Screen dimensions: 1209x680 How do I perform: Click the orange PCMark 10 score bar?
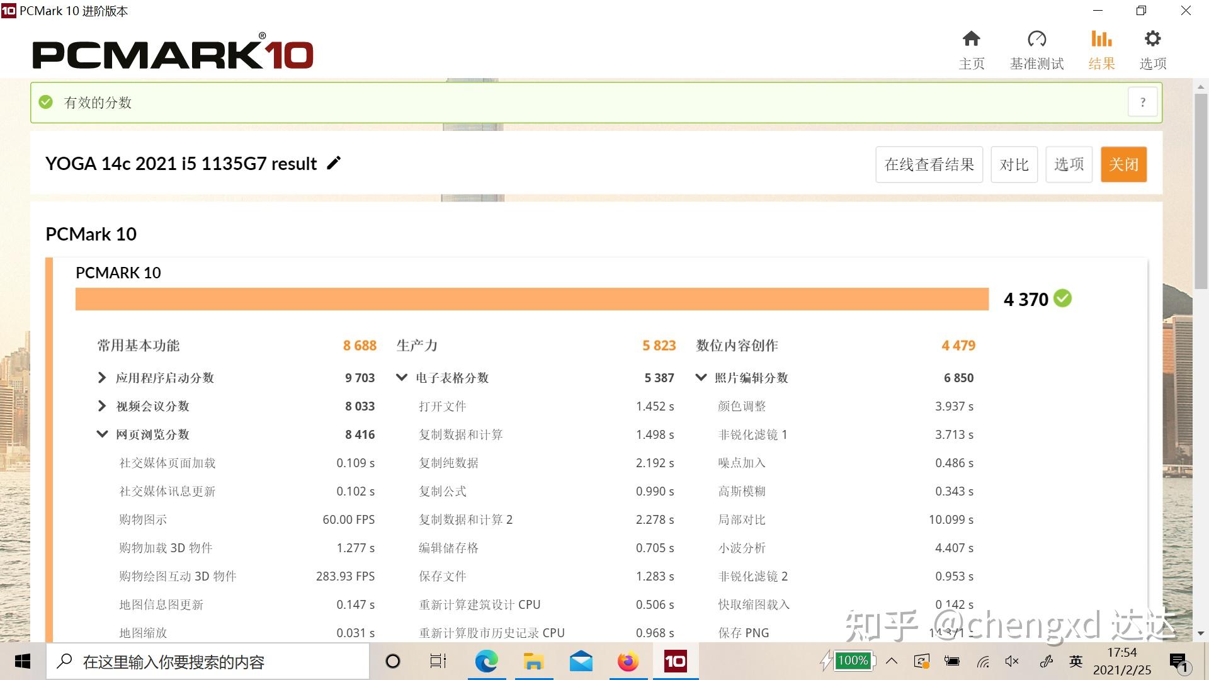point(532,299)
